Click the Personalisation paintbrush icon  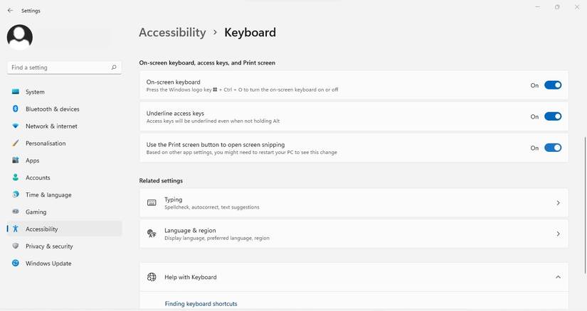coord(16,143)
